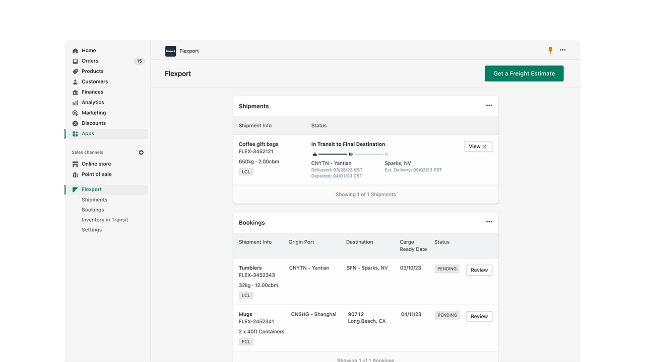Open the Bookings card more options menu
645x362 pixels.
(489, 222)
